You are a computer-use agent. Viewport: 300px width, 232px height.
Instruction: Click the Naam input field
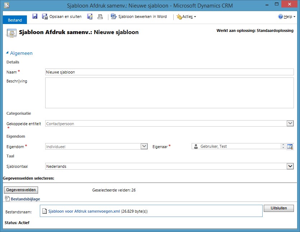169,72
